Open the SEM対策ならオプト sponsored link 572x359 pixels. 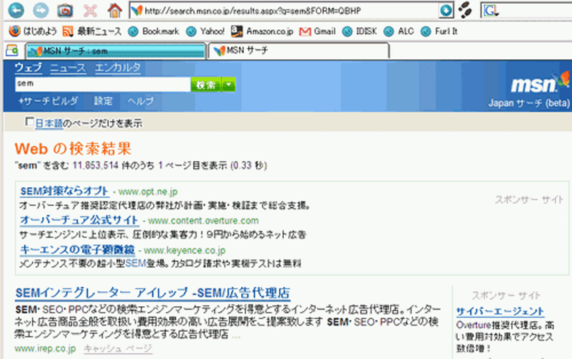[65, 191]
